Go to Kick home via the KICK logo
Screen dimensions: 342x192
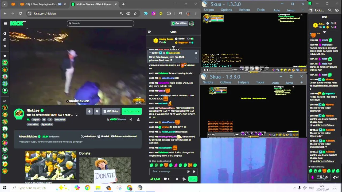pos(18,23)
